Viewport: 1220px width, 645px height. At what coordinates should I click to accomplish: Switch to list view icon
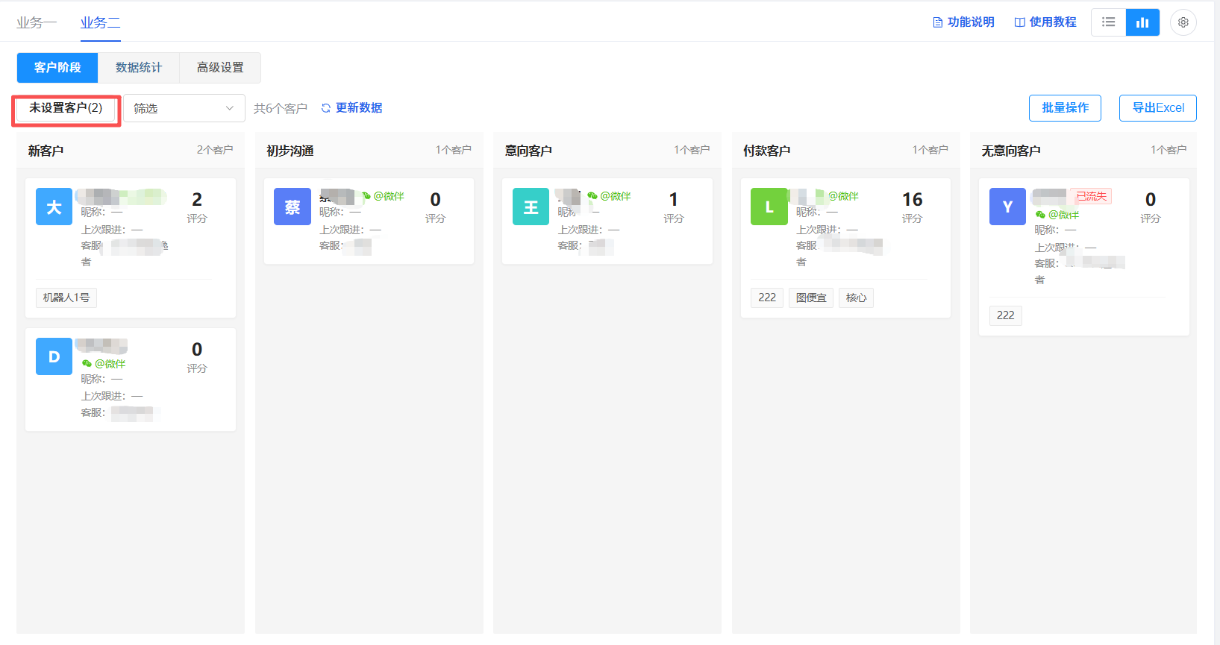[x=1109, y=22]
